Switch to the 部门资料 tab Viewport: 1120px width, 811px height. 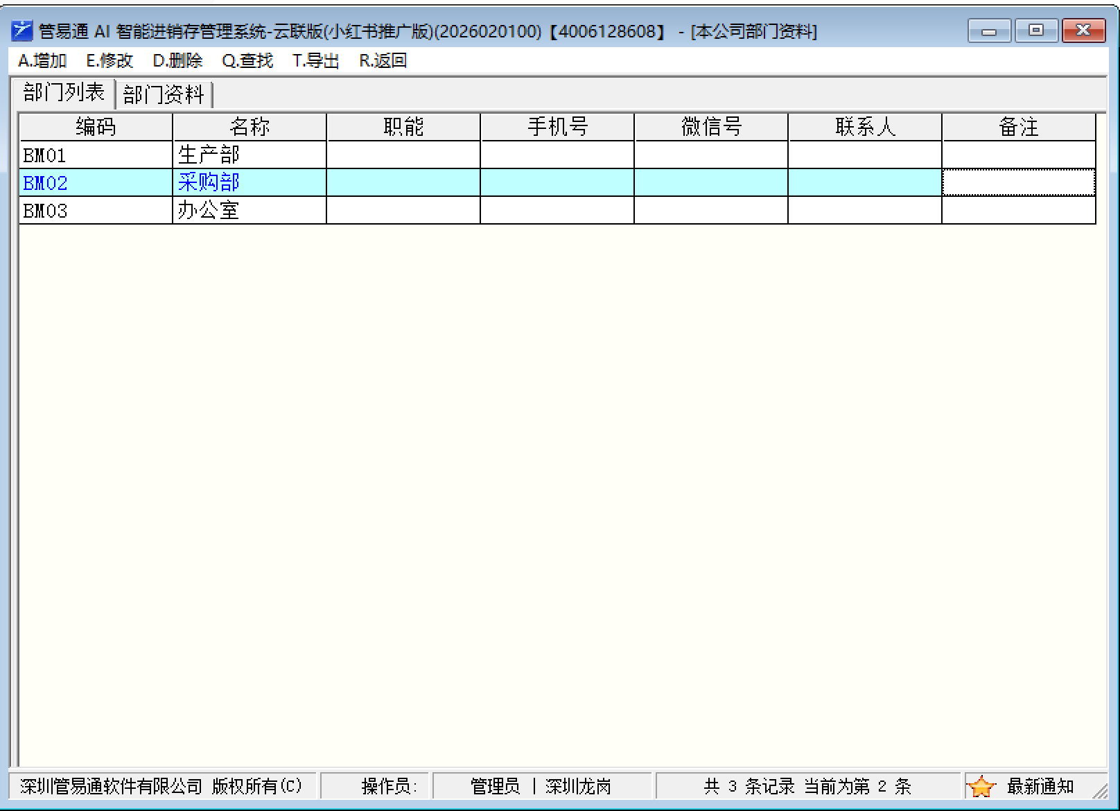pyautogui.click(x=164, y=94)
